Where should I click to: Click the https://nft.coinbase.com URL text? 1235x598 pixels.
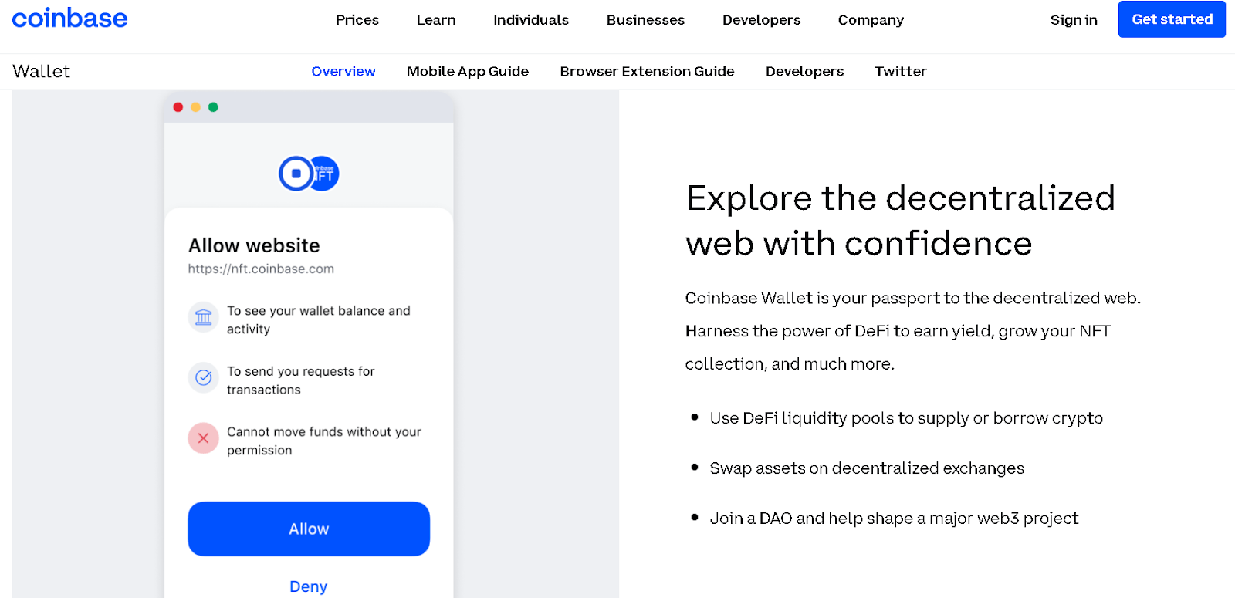[260, 269]
